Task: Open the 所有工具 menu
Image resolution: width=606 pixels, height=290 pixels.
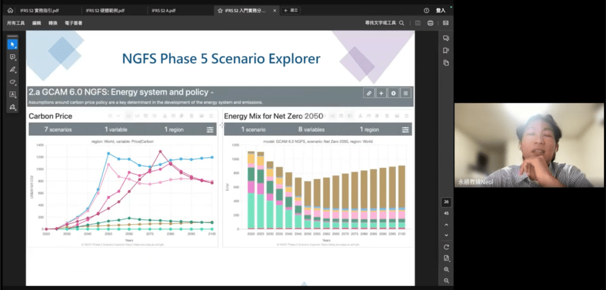Action: tap(16, 23)
